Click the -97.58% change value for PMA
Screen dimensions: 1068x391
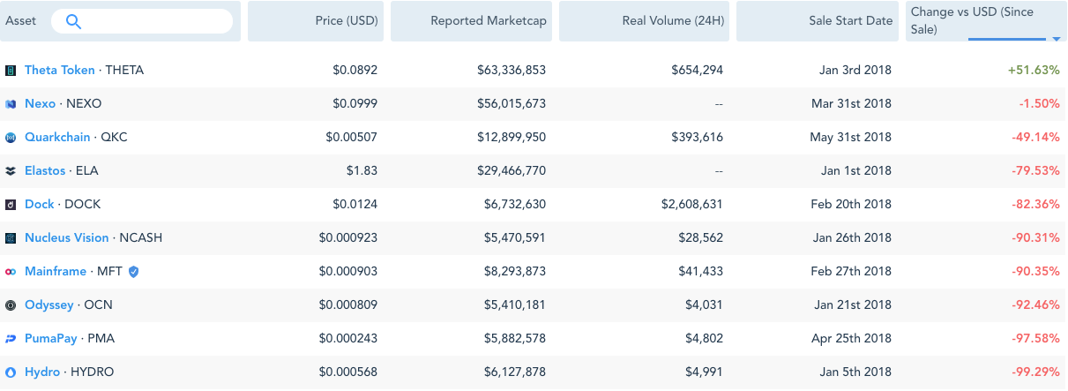[x=1036, y=338]
